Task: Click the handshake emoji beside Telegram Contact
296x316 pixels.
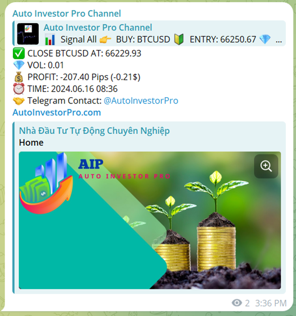Action: 19,101
